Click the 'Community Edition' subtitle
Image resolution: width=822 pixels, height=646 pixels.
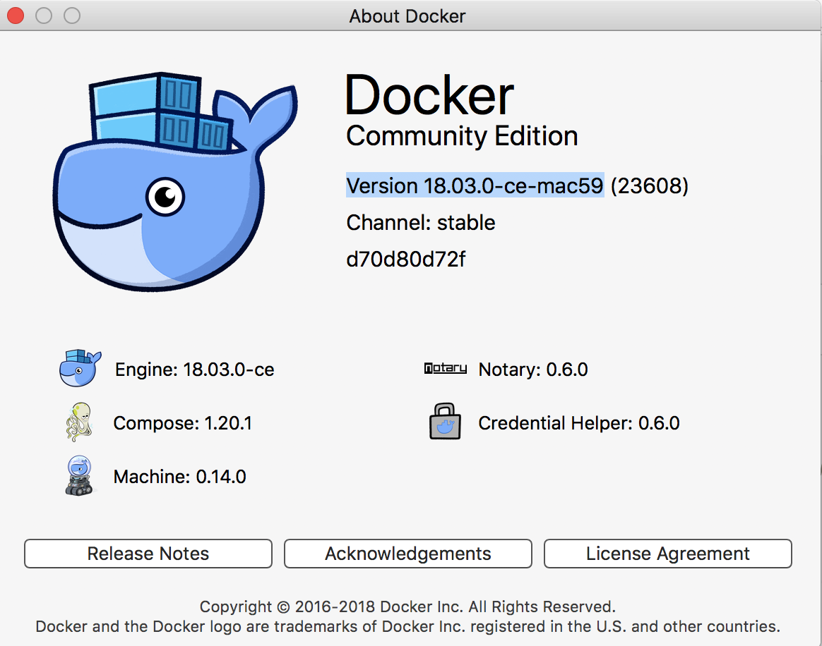point(462,136)
